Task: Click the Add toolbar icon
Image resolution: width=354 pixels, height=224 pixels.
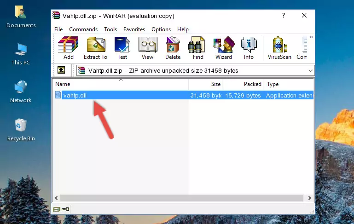Action: click(68, 48)
